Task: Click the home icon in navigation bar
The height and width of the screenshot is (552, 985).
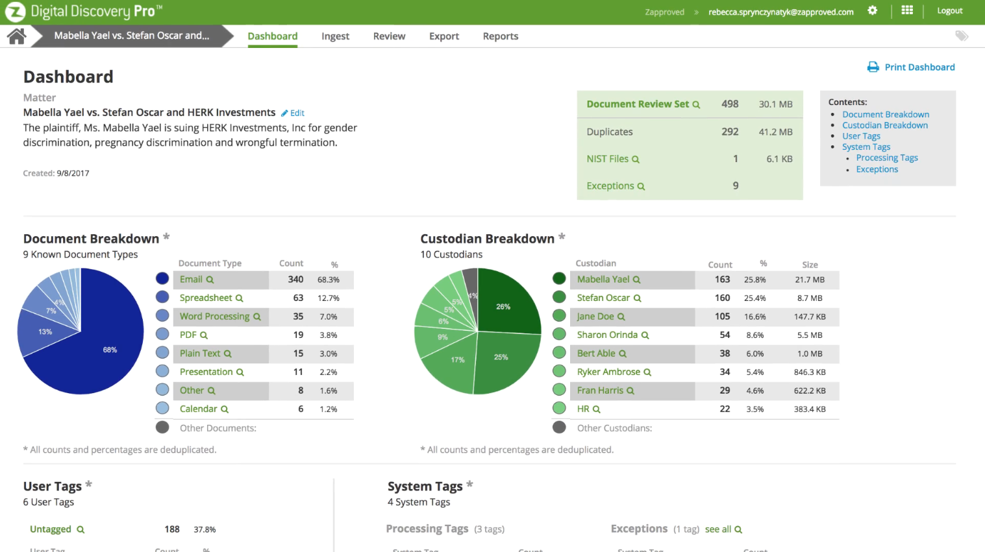Action: [x=16, y=36]
